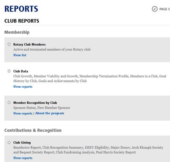Favorite the Rotary Club Members star
The width and height of the screenshot is (170, 162).
(x=9, y=44)
